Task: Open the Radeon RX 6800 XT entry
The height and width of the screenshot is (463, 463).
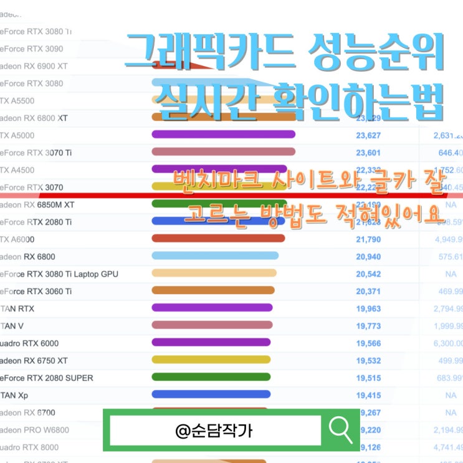Action: click(x=34, y=118)
